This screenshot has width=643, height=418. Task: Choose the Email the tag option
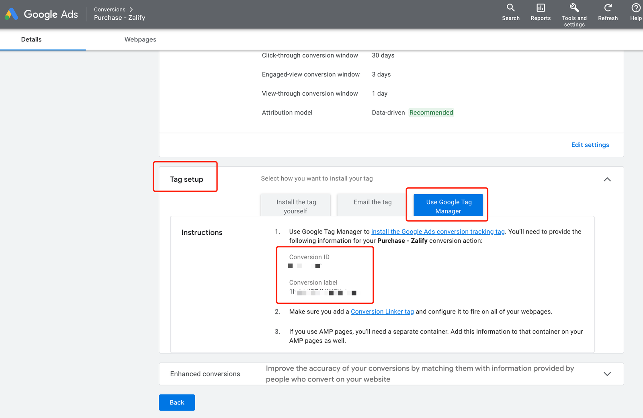click(373, 202)
